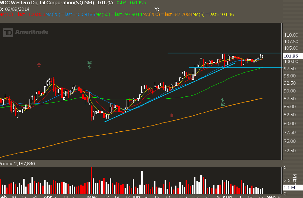Image resolution: width=303 pixels, height=198 pixels.
Task: Select the red marker icon below the June candles
Action: (172, 115)
